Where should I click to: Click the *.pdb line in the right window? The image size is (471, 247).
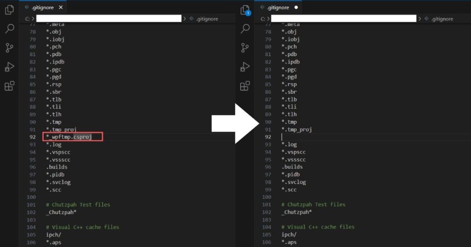[x=289, y=54]
